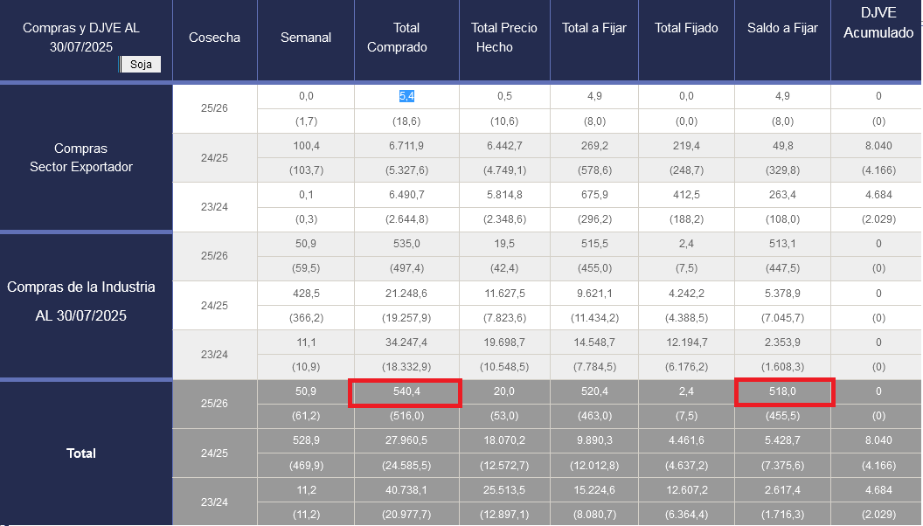Click the 40.738,1 total cell
The width and height of the screenshot is (923, 526).
[406, 489]
